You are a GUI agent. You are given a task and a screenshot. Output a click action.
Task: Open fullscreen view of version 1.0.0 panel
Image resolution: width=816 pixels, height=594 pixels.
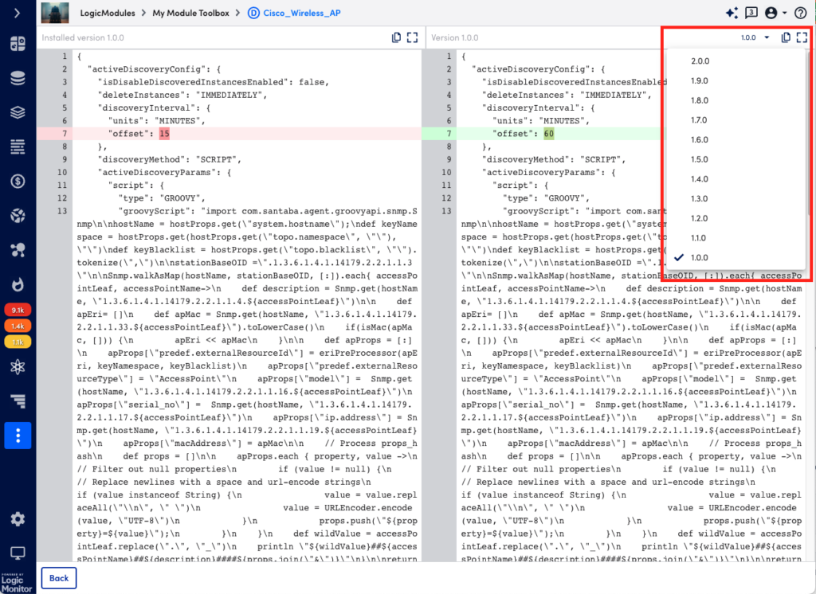(x=802, y=37)
